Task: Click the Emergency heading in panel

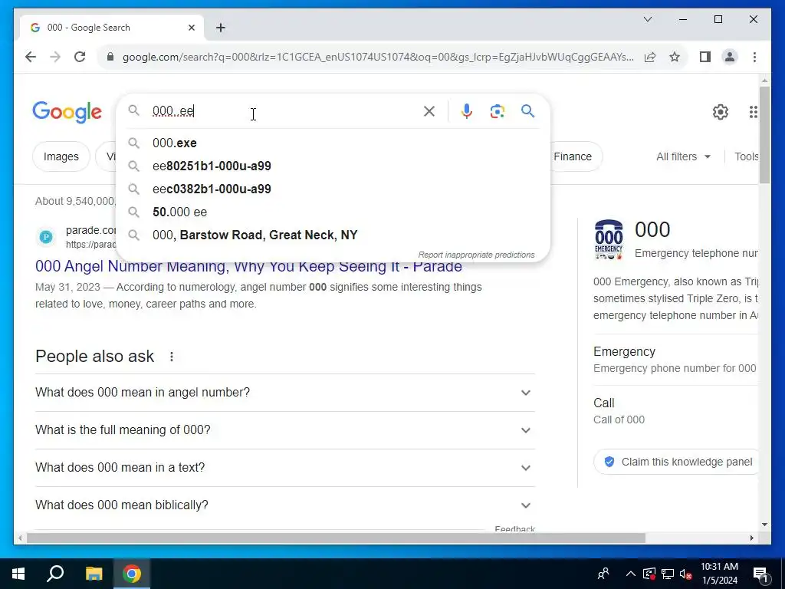Action: (624, 351)
